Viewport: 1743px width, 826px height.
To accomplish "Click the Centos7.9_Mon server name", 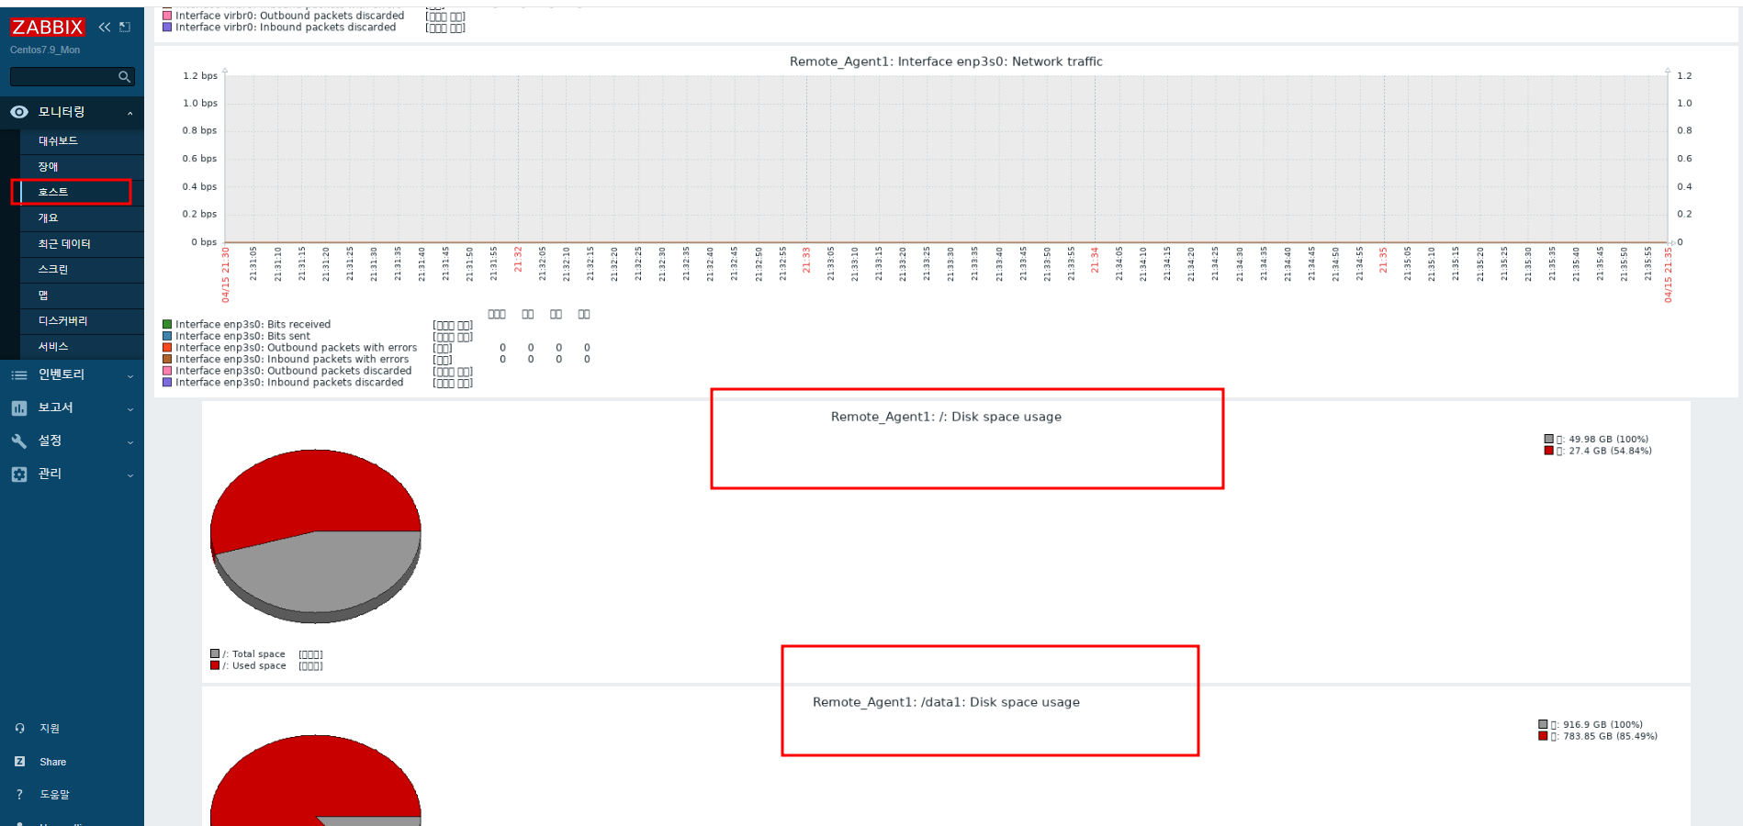I will pos(45,50).
